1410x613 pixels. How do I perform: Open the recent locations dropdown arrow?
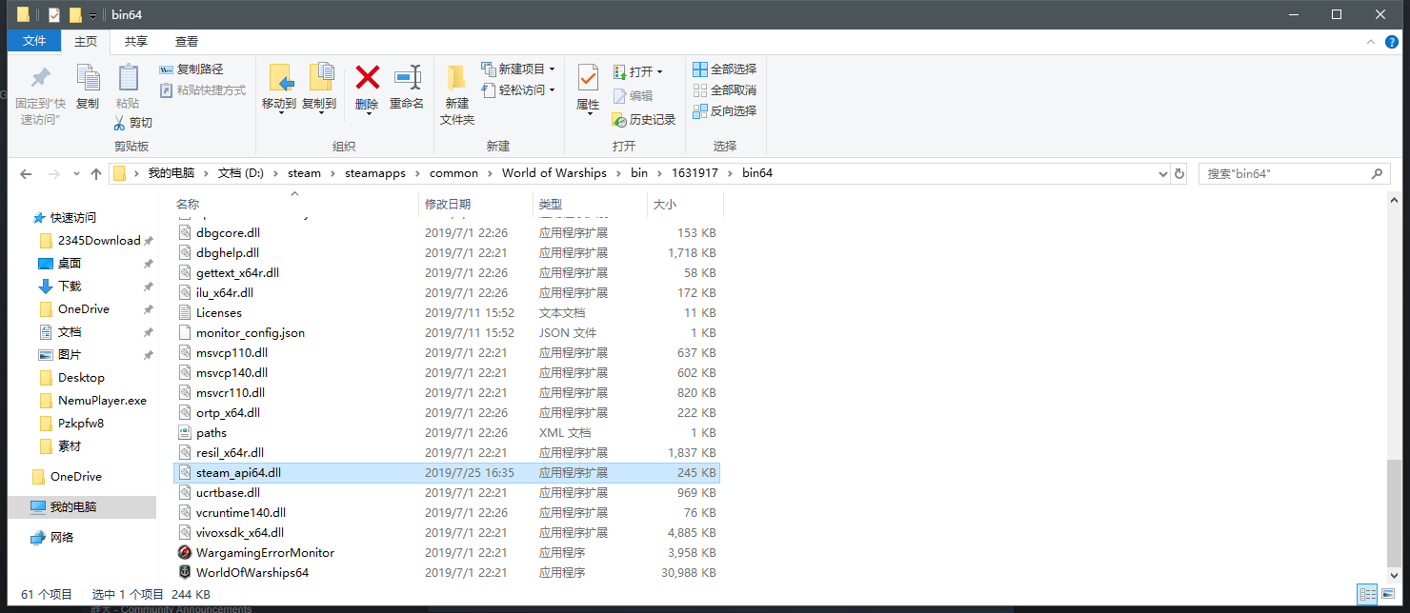78,175
